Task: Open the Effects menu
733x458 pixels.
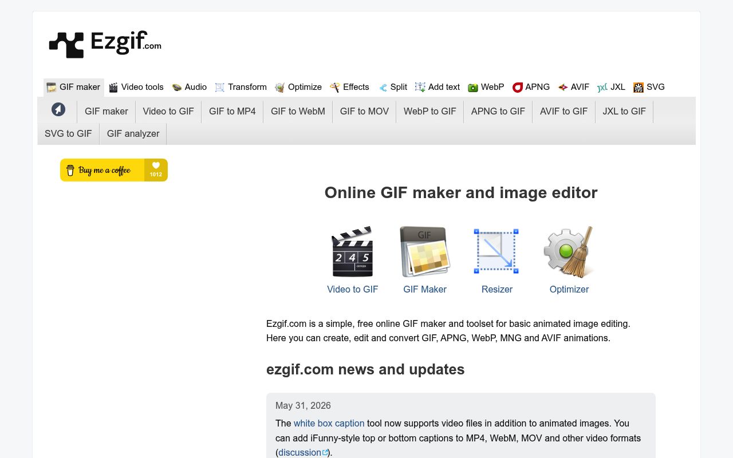Action: click(x=350, y=87)
